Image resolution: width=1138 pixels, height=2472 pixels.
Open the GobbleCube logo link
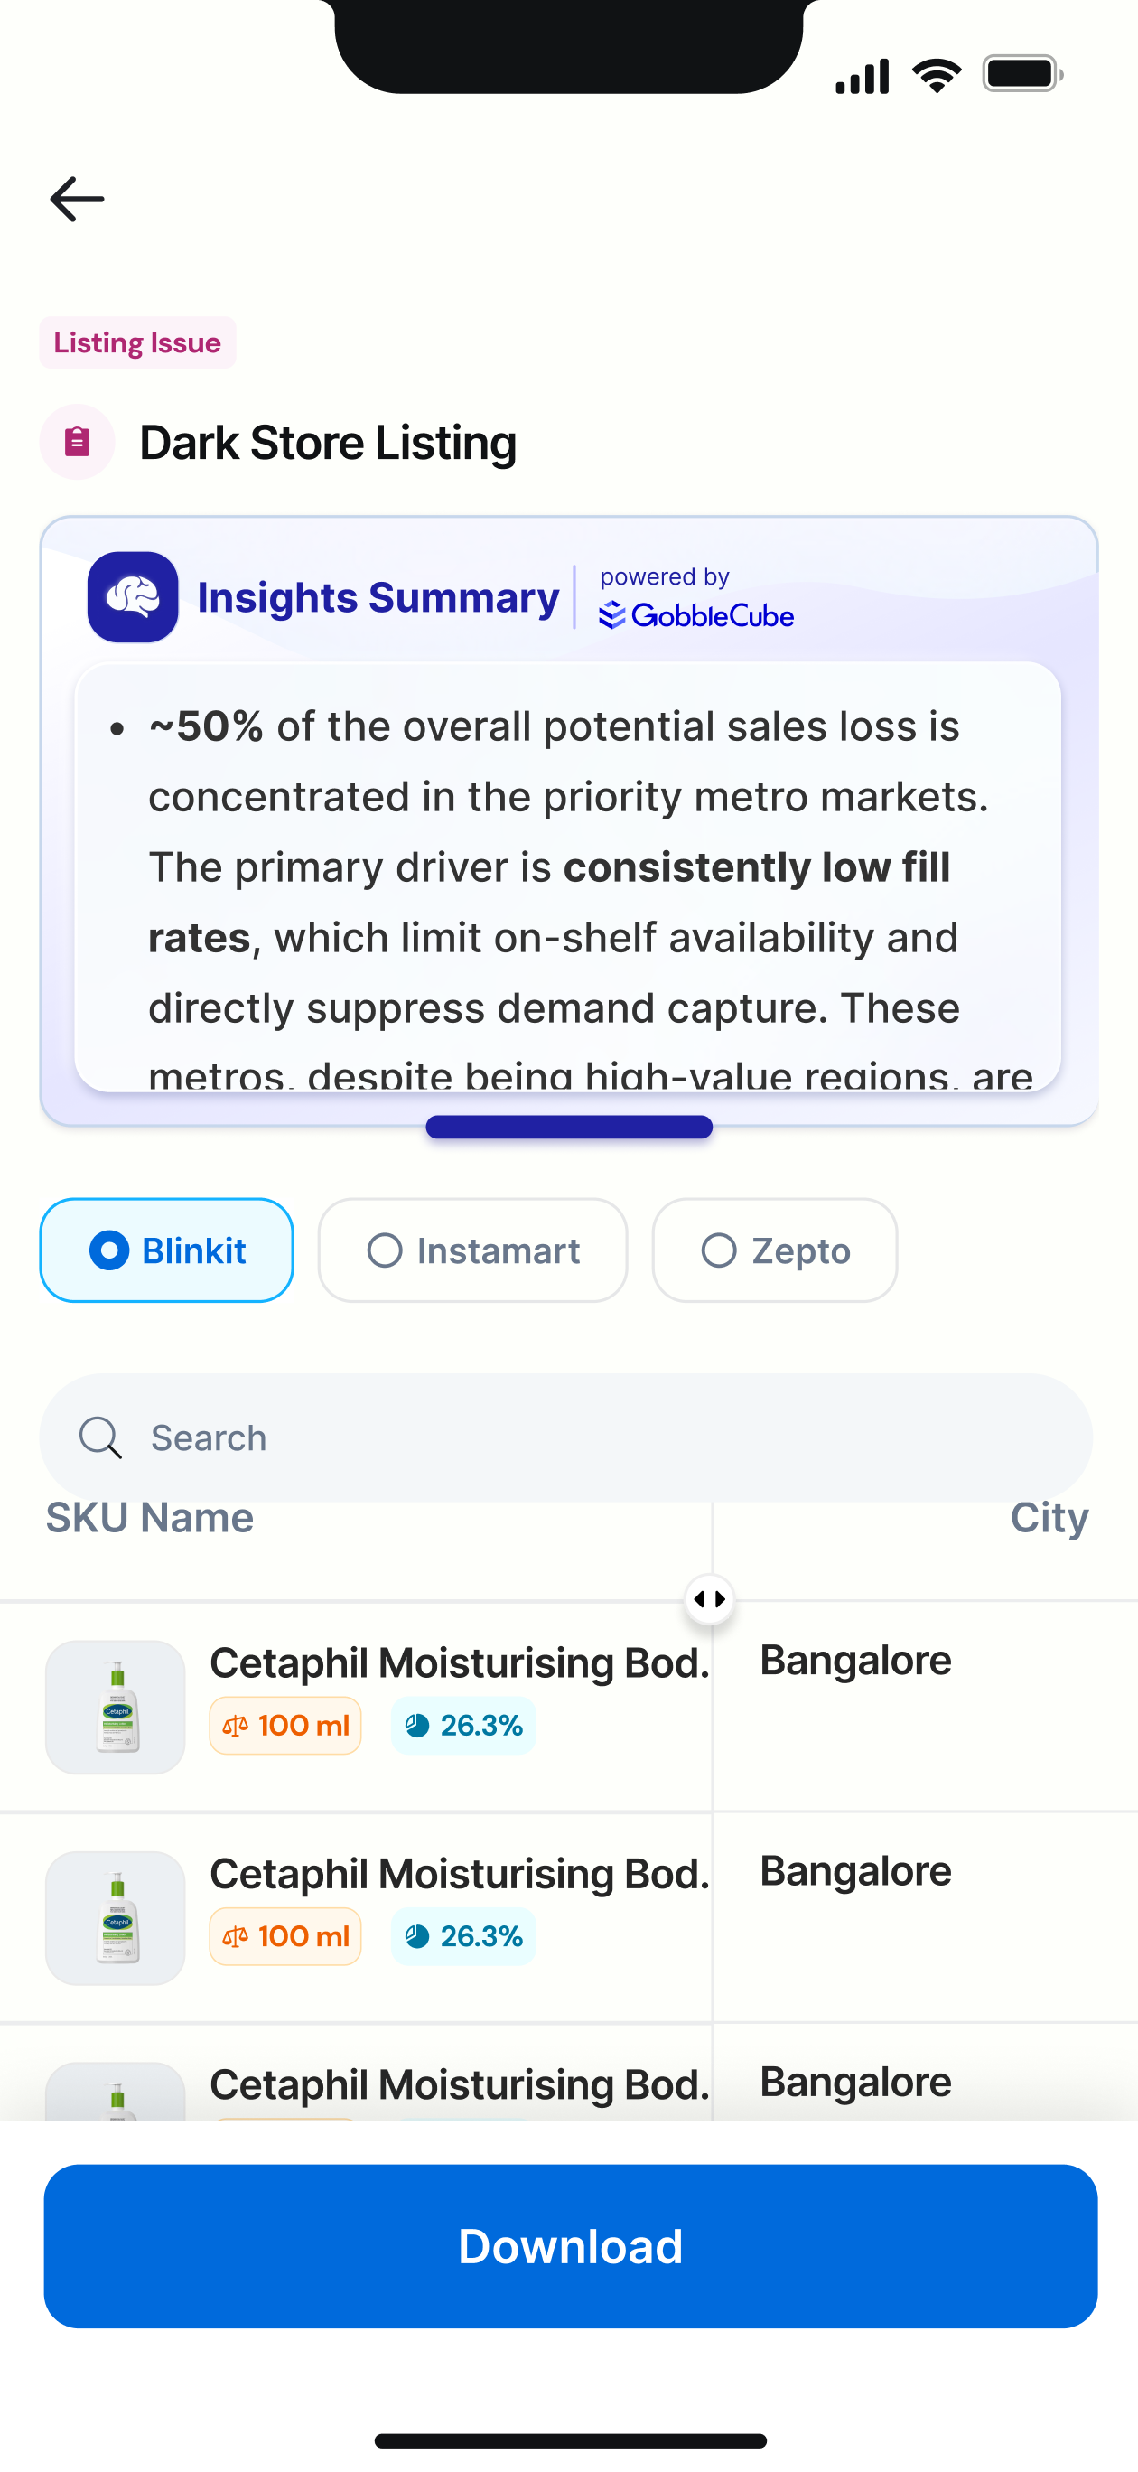(696, 615)
